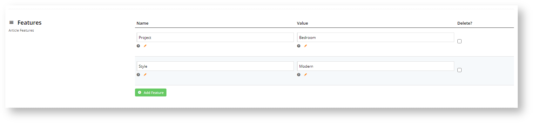Click the Features section heading
This screenshot has width=533, height=123.
pos(30,22)
